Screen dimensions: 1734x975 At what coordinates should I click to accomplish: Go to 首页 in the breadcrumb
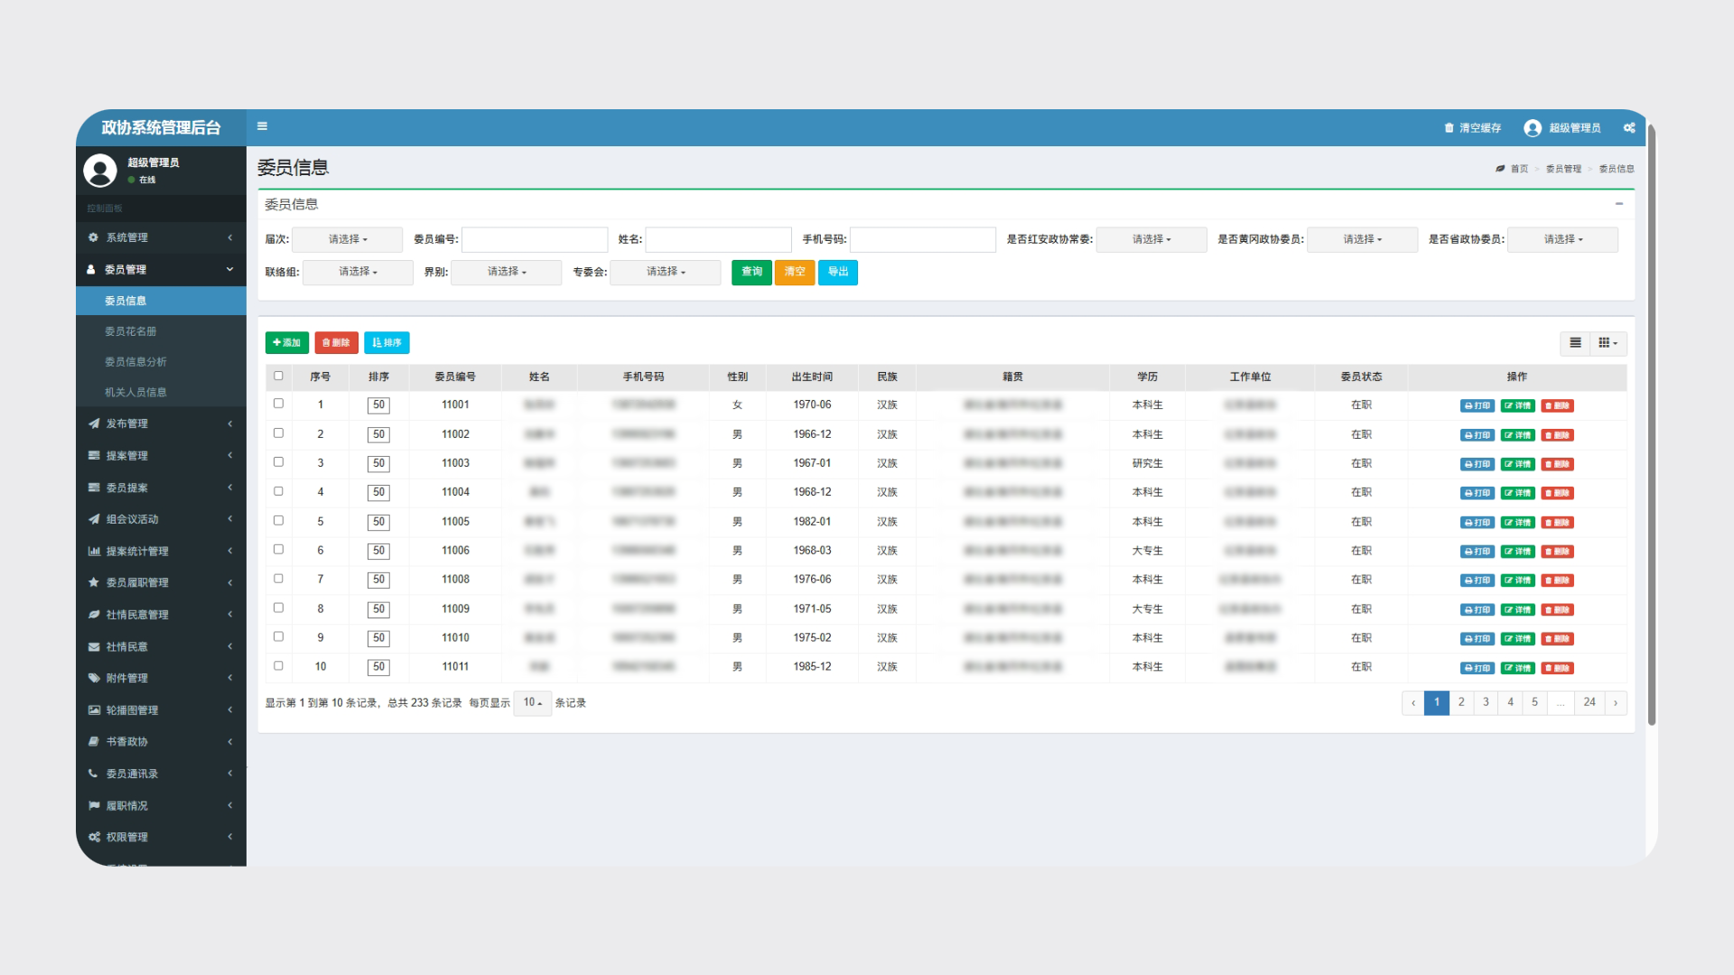(1519, 169)
